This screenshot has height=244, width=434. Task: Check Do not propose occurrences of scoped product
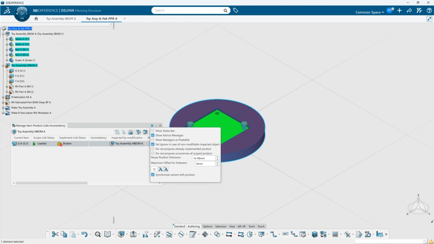[153, 153]
